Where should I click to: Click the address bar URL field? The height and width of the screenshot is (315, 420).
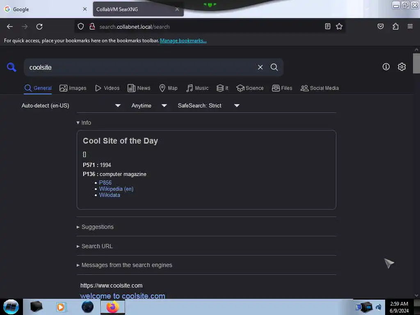209,27
